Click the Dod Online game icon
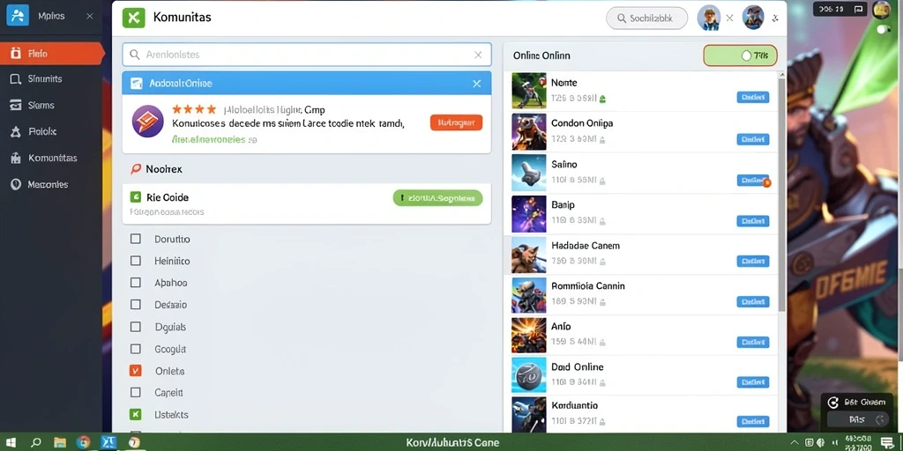903x451 pixels. click(x=529, y=375)
